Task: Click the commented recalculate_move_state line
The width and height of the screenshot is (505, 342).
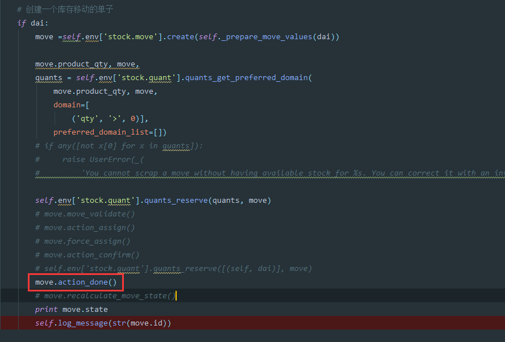Action: tap(105, 295)
